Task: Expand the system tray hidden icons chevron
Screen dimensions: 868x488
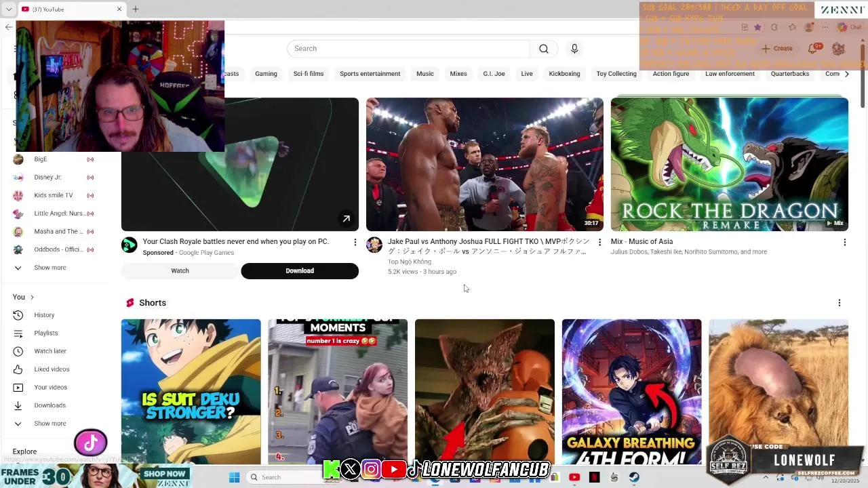Action: (766, 477)
